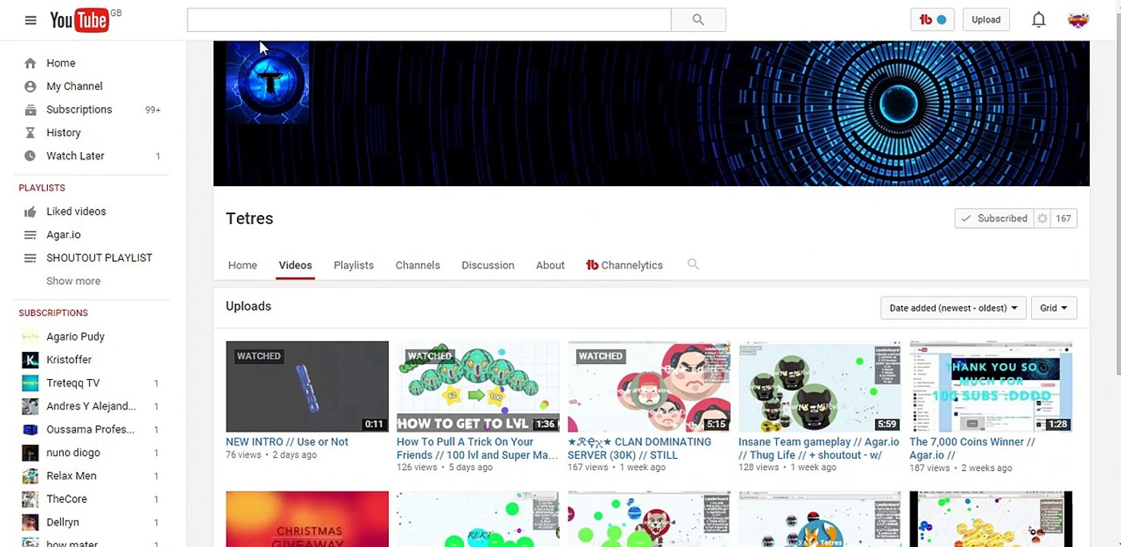Search this channel with magnifier icon
Viewport: 1121px width, 547px height.
pyautogui.click(x=693, y=264)
